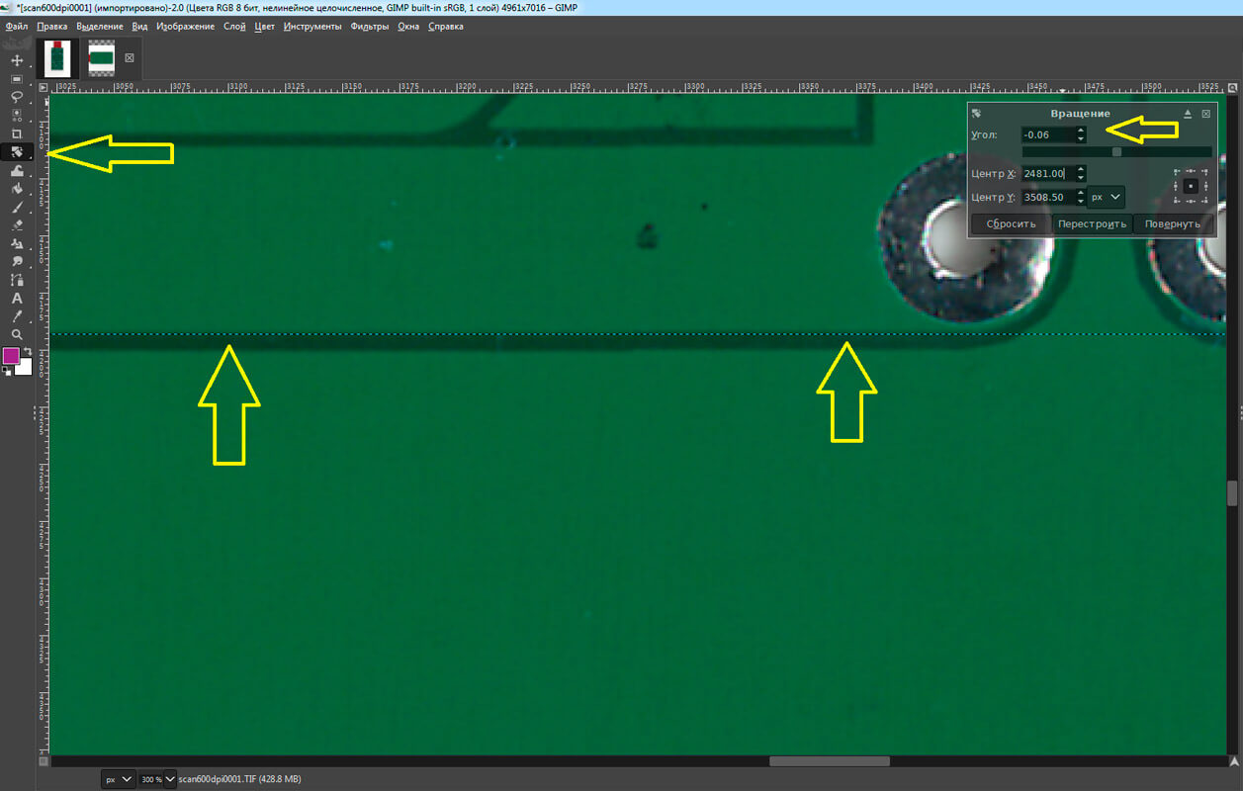Open the Слой menu
This screenshot has height=791, width=1243.
point(234,27)
